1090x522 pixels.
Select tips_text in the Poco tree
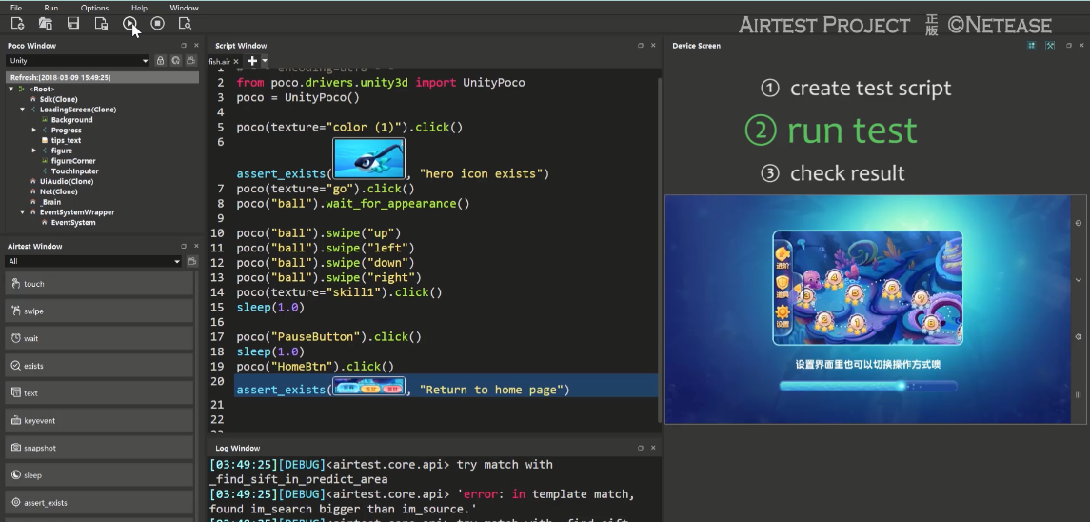66,140
